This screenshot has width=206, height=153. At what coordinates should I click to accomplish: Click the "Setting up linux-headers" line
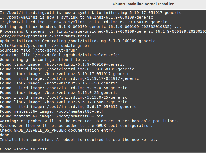point(90,27)
